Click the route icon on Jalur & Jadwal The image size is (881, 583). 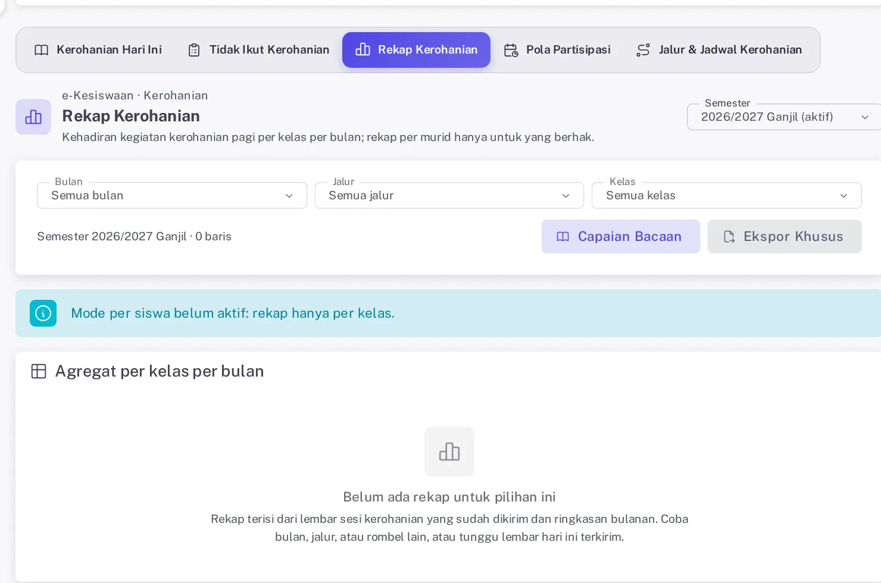point(643,50)
